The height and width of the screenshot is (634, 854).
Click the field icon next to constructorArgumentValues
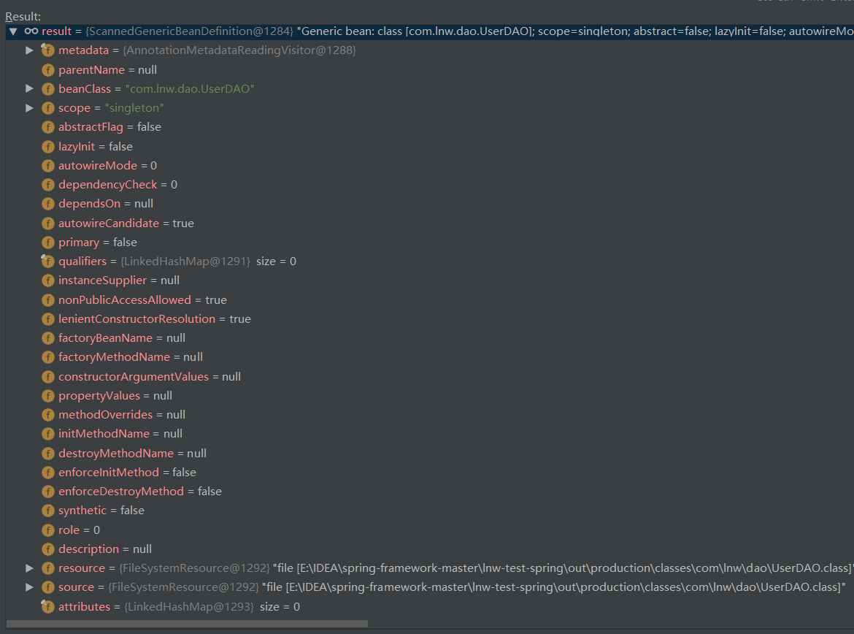click(x=48, y=377)
